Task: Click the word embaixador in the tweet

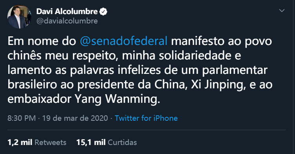Action: (x=39, y=99)
